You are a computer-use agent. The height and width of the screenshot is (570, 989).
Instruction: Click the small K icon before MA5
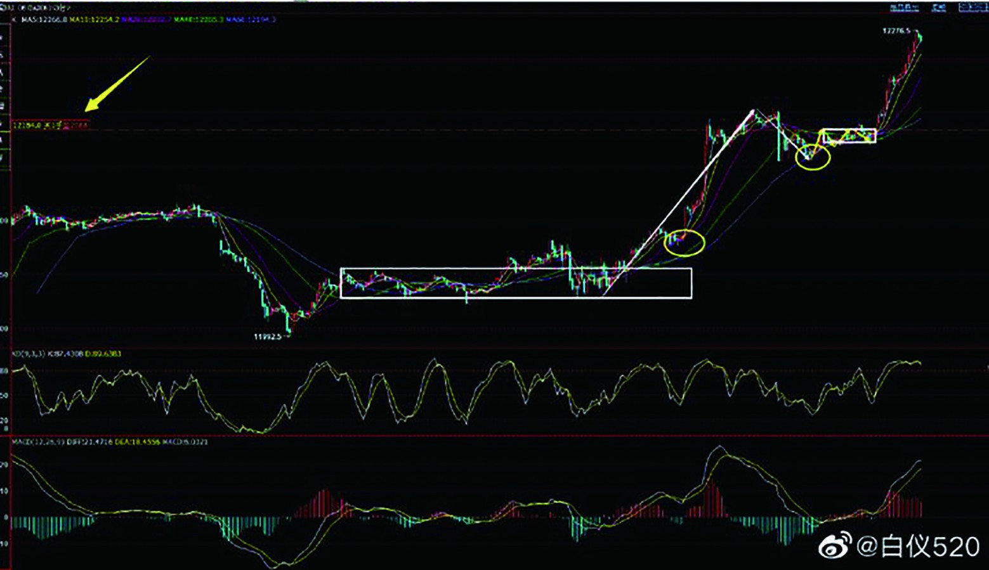(x=15, y=20)
